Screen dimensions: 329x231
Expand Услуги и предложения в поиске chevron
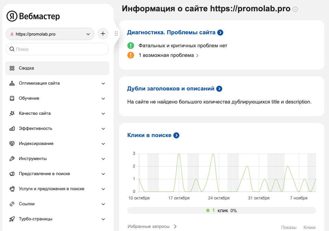click(103, 189)
